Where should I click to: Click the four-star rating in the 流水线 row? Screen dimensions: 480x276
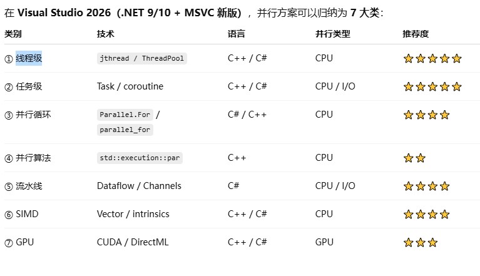tap(426, 187)
